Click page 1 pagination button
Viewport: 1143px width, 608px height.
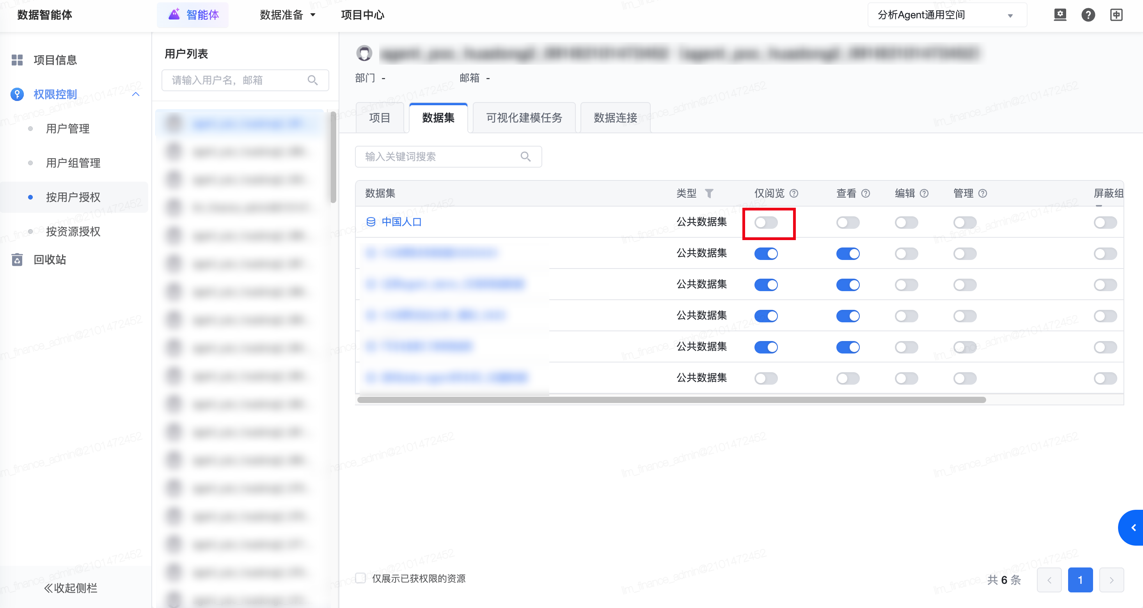1081,580
